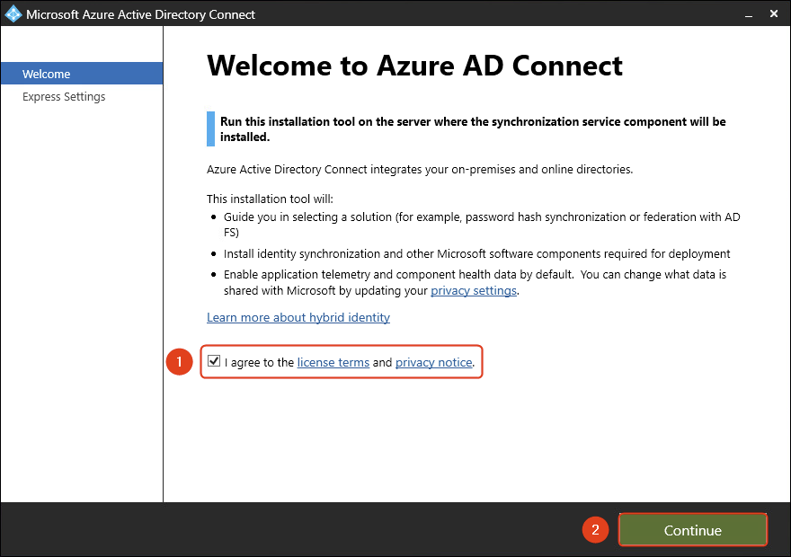
Task: Follow the privacy settings link
Action: [x=474, y=291]
